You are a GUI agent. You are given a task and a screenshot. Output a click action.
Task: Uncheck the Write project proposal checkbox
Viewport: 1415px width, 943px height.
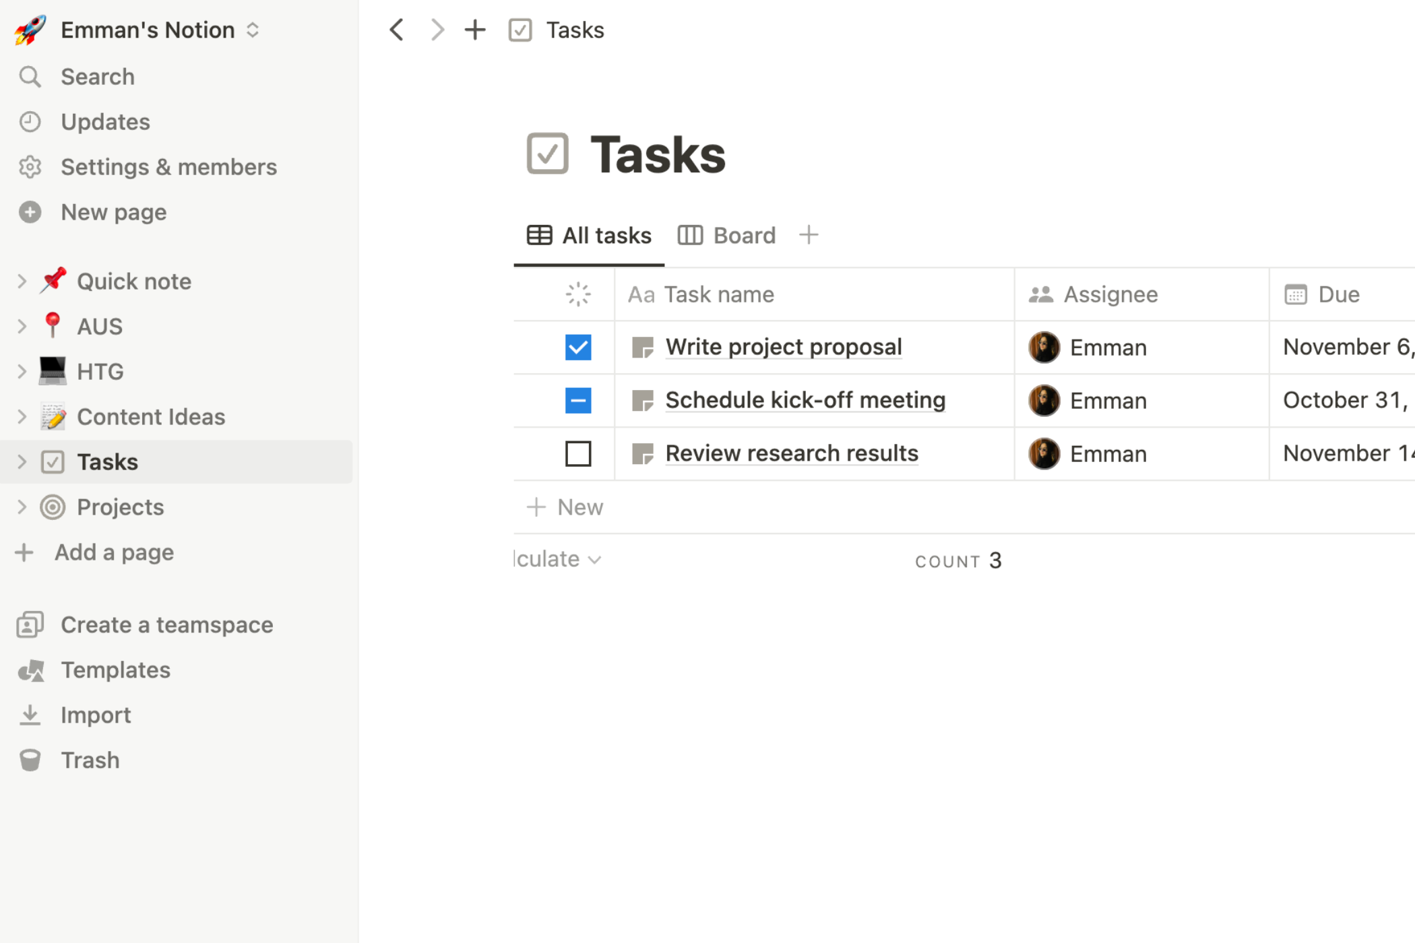(x=578, y=348)
